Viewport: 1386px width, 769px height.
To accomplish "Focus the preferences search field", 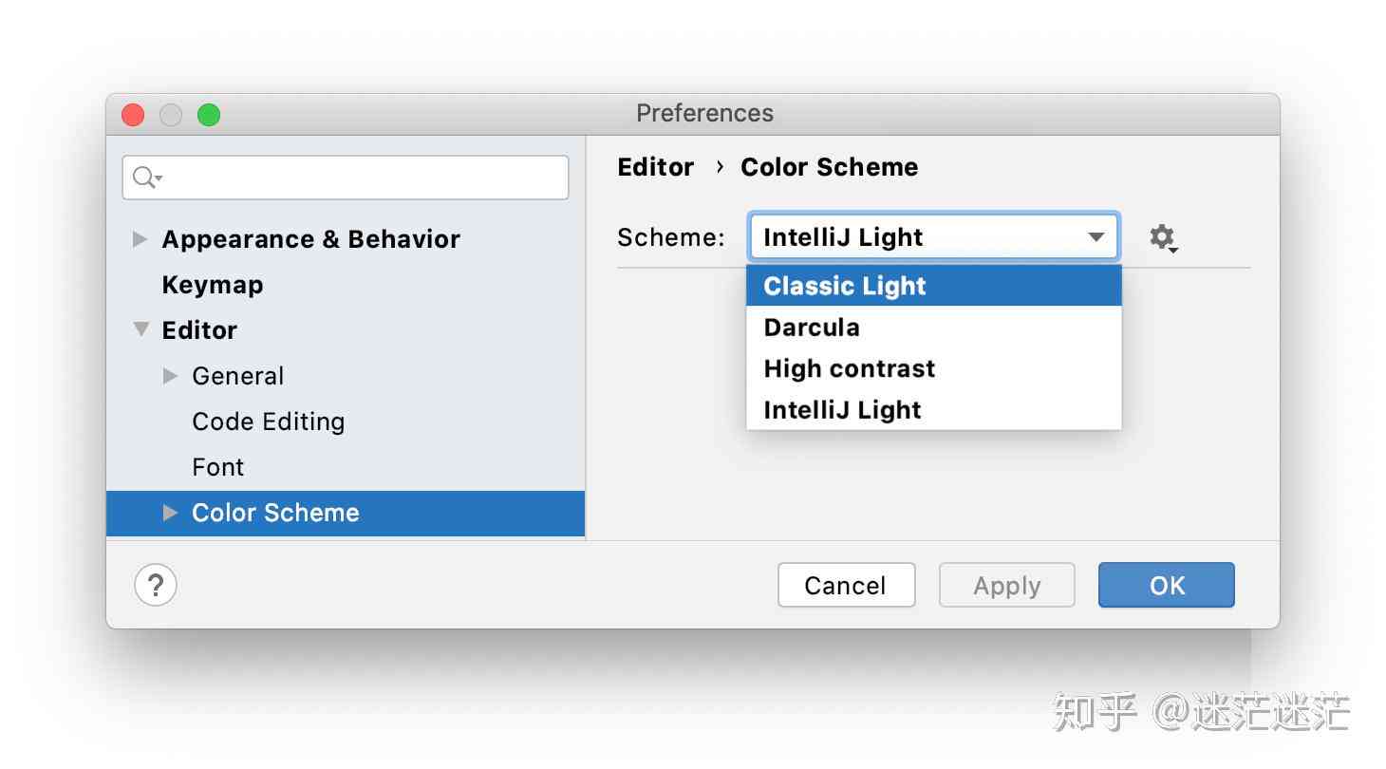I will pos(346,178).
